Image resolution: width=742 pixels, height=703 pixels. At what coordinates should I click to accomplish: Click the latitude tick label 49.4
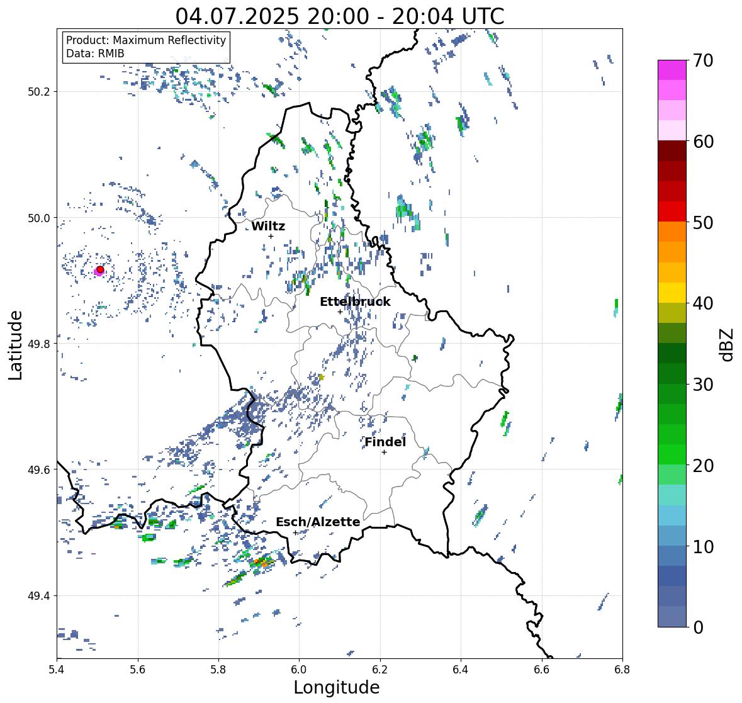(x=39, y=596)
